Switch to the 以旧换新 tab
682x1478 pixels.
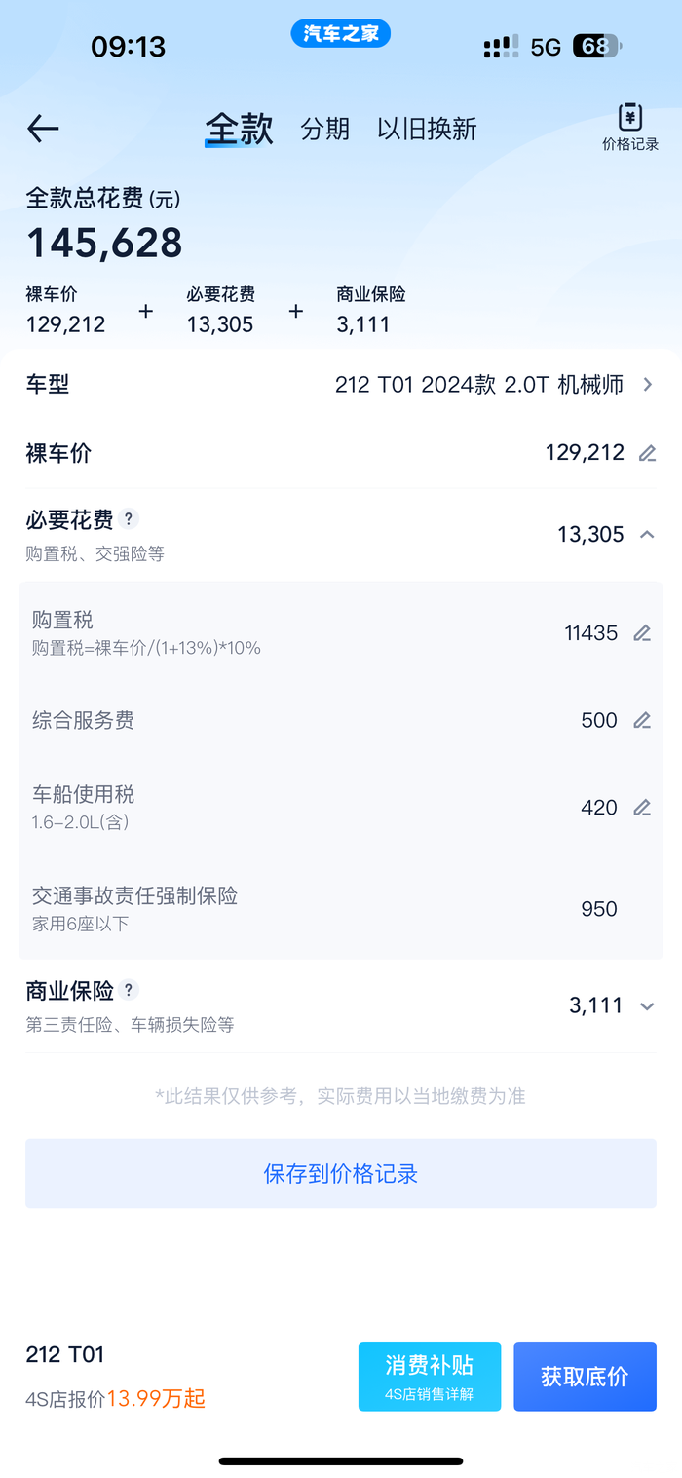(427, 129)
